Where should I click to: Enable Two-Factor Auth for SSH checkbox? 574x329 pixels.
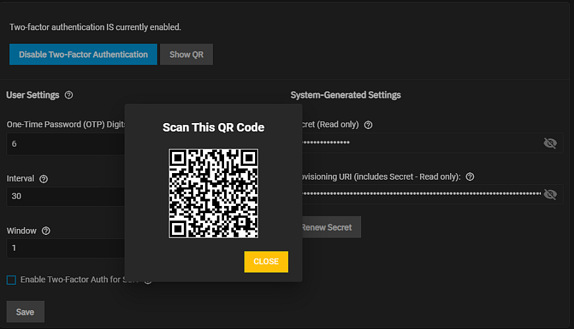(x=11, y=280)
